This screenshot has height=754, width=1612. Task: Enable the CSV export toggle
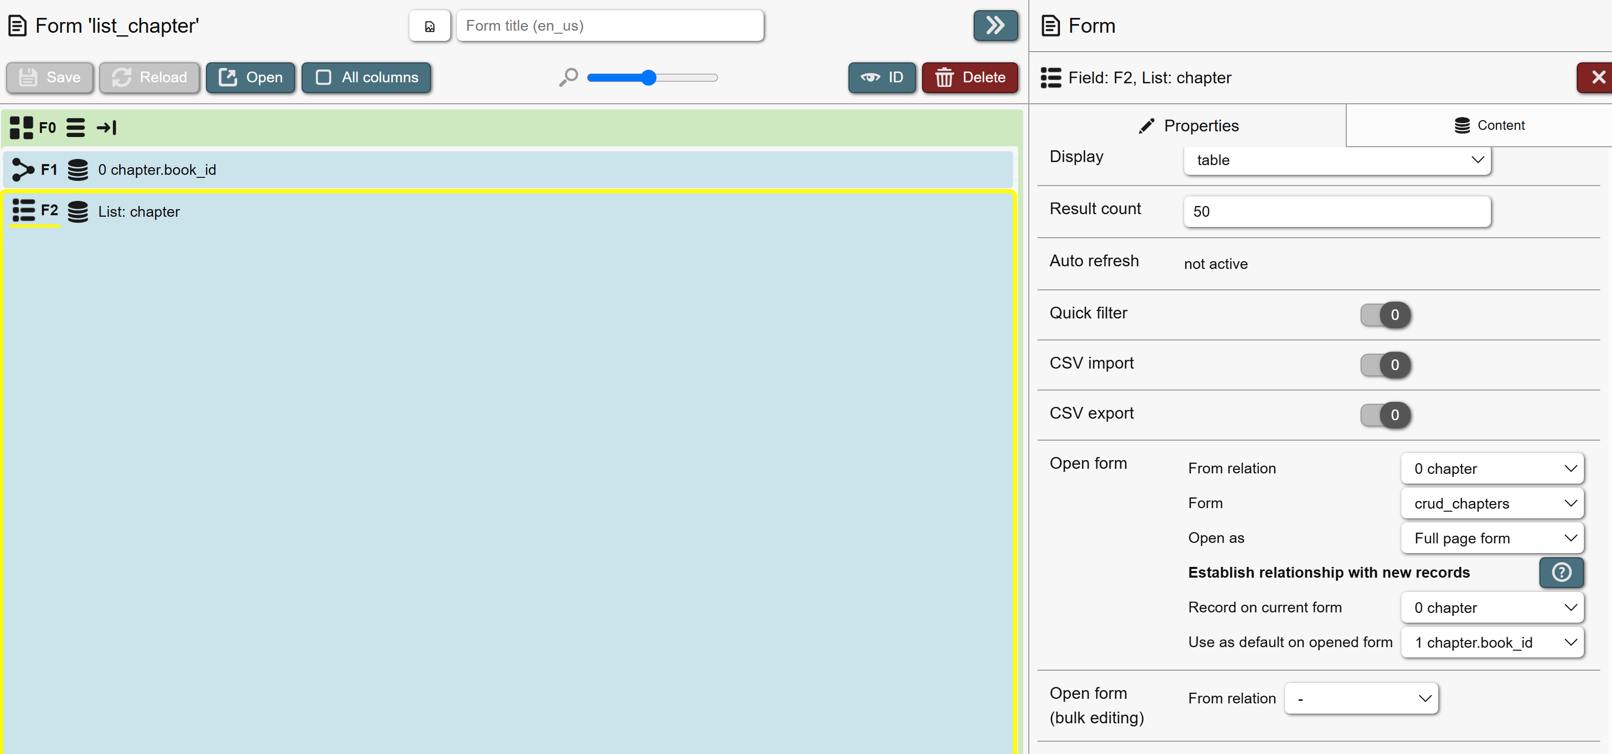click(x=1385, y=415)
